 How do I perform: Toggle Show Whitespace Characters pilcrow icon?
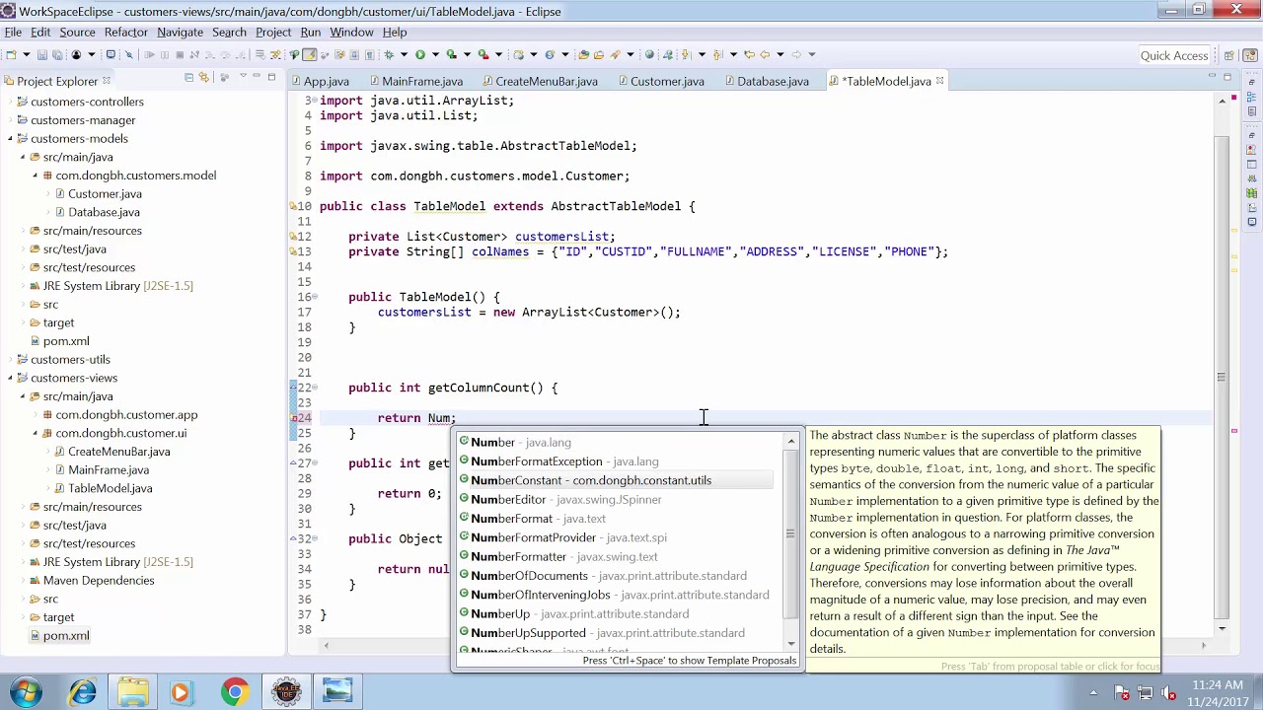[369, 54]
